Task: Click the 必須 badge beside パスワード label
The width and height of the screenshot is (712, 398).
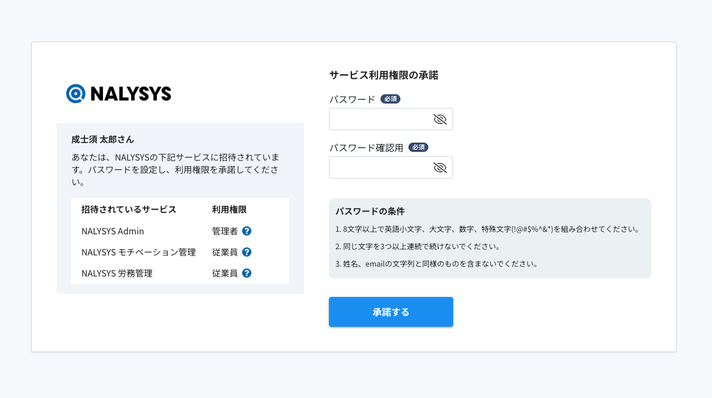Action: [x=390, y=99]
